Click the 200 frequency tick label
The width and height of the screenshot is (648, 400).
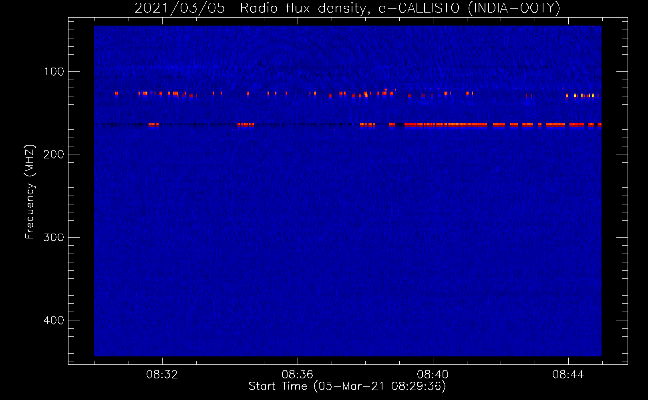click(x=54, y=154)
